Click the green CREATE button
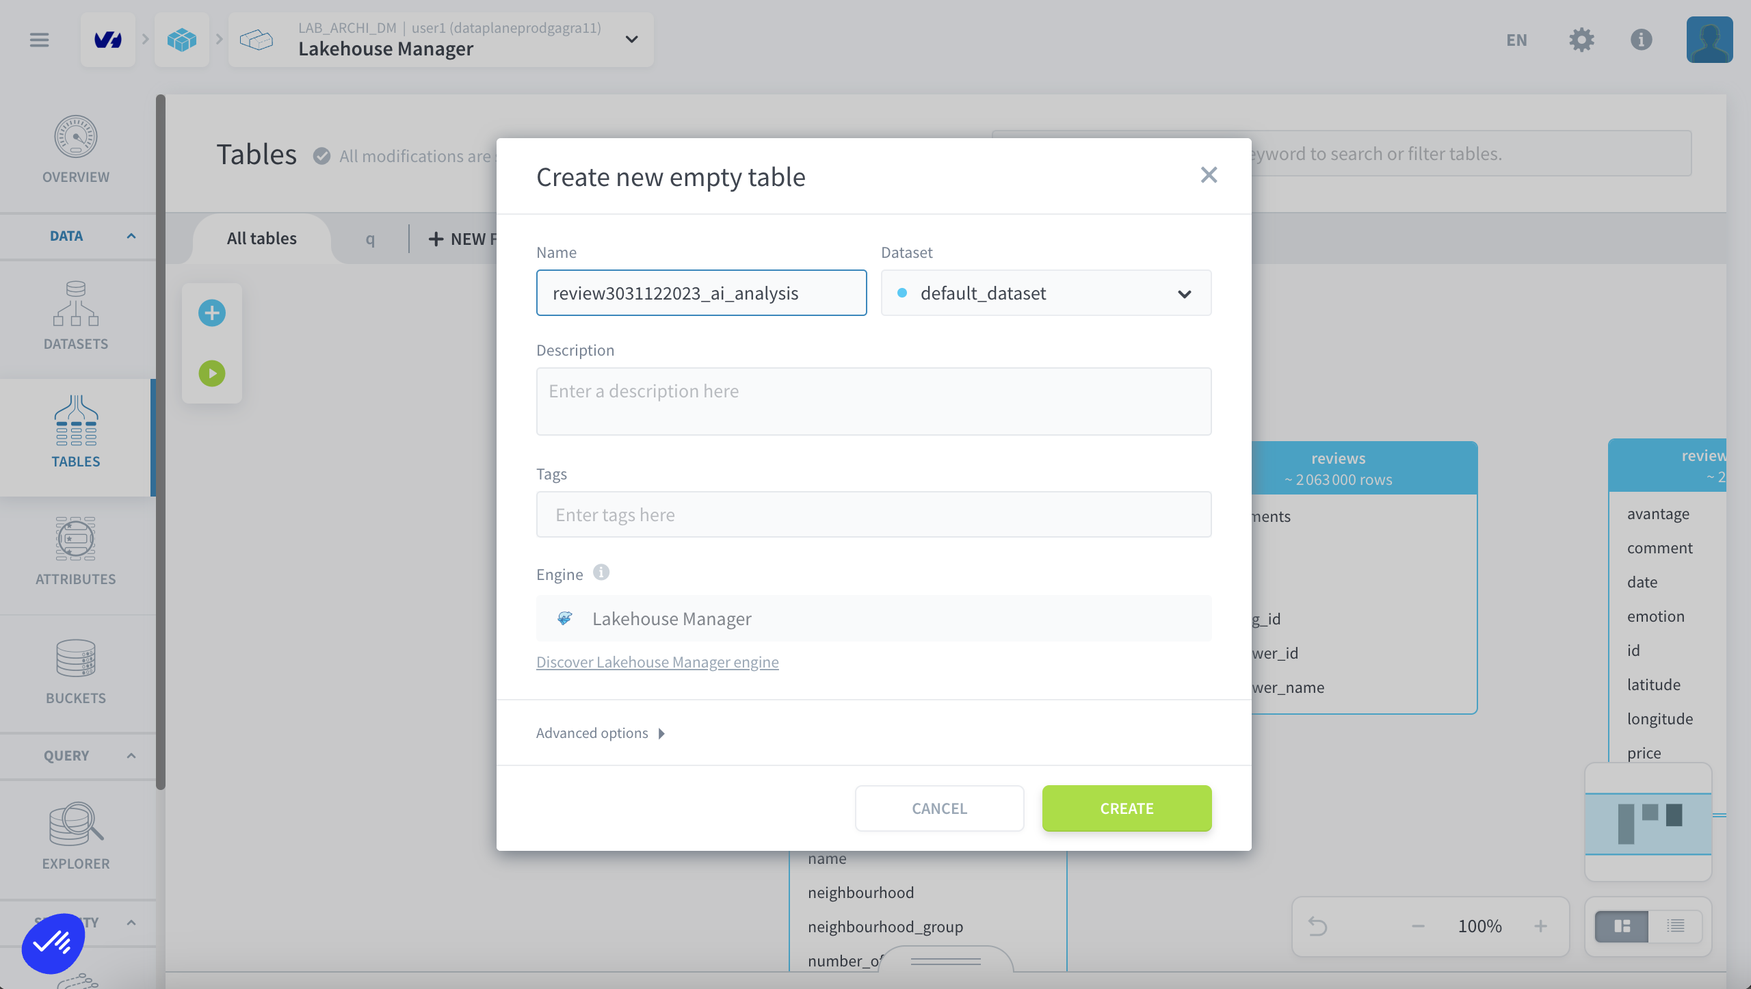Screen dimensions: 1751x989 coord(1127,808)
